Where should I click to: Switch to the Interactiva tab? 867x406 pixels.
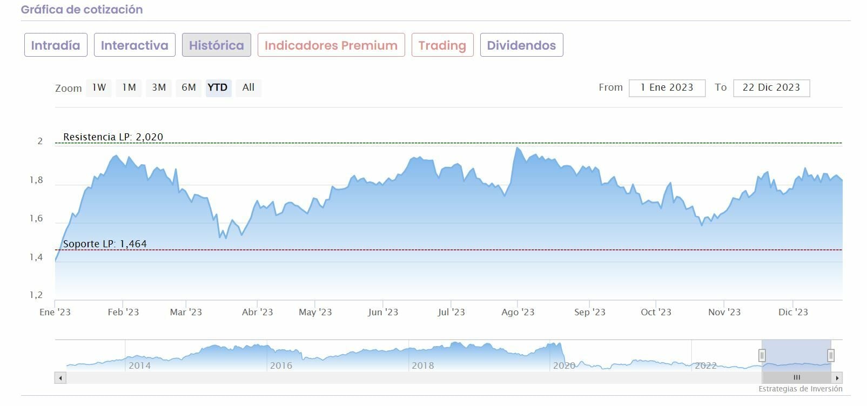135,45
